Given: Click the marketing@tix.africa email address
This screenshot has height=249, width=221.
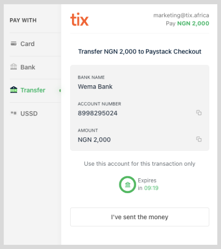Looking at the screenshot, I should pos(181,15).
